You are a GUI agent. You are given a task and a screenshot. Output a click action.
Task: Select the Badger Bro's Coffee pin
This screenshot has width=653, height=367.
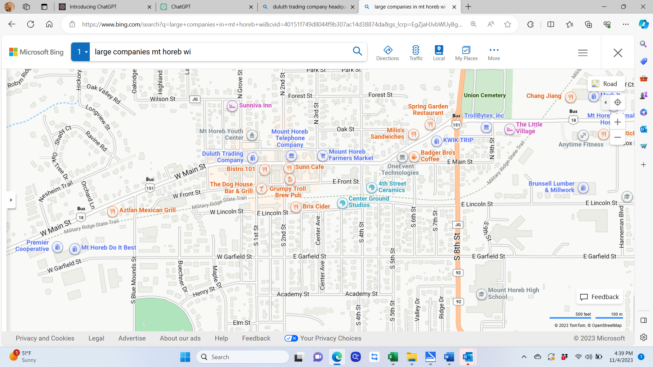tap(414, 157)
